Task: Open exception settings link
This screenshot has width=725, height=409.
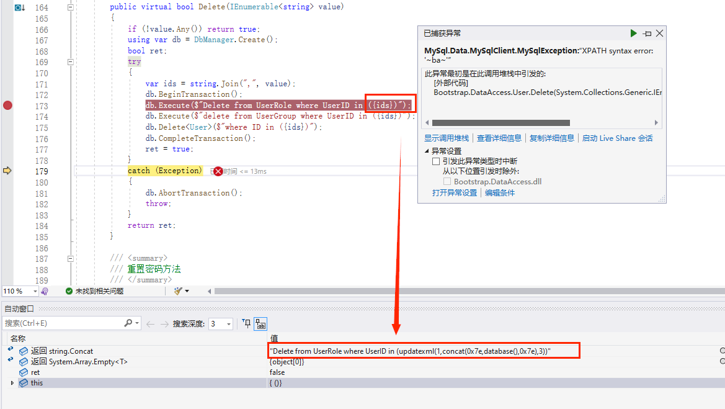Action: pyautogui.click(x=455, y=192)
